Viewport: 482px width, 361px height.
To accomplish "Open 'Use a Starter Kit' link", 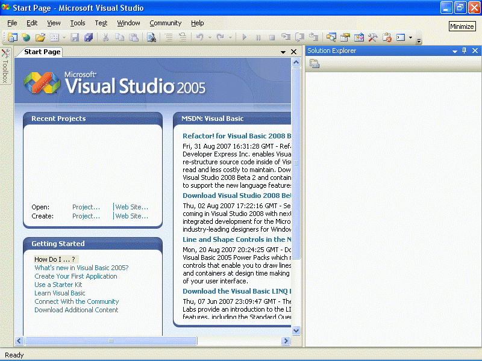I will point(58,285).
